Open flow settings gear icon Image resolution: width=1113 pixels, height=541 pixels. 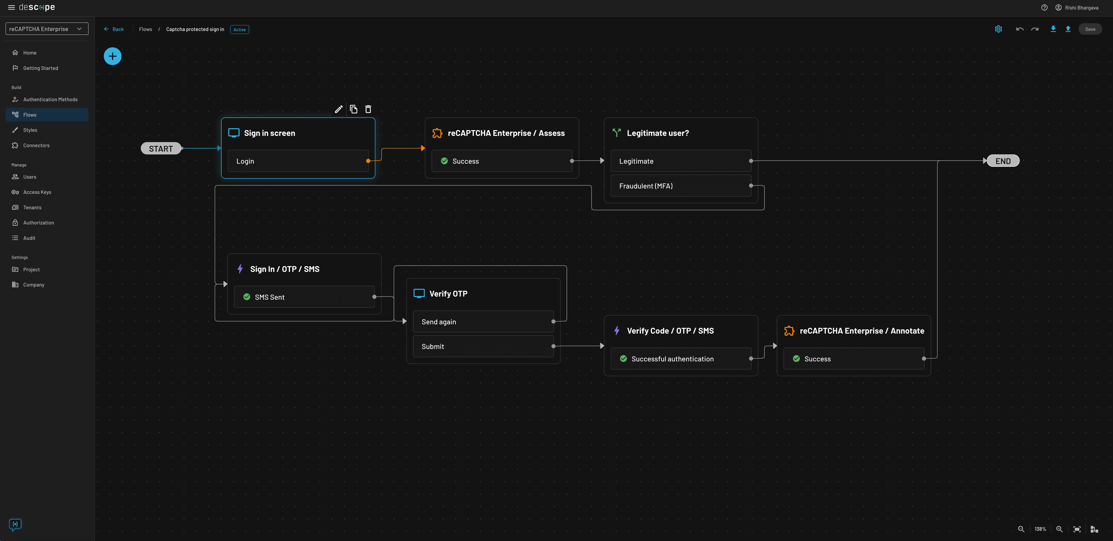[998, 29]
